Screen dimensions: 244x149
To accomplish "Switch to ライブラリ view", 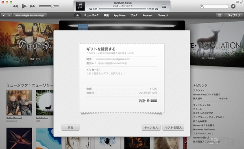I will point(234,15).
